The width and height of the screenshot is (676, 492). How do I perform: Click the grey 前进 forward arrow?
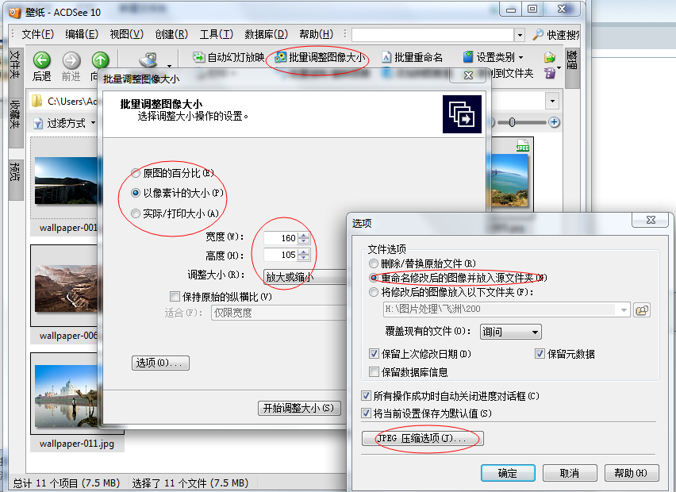point(71,61)
